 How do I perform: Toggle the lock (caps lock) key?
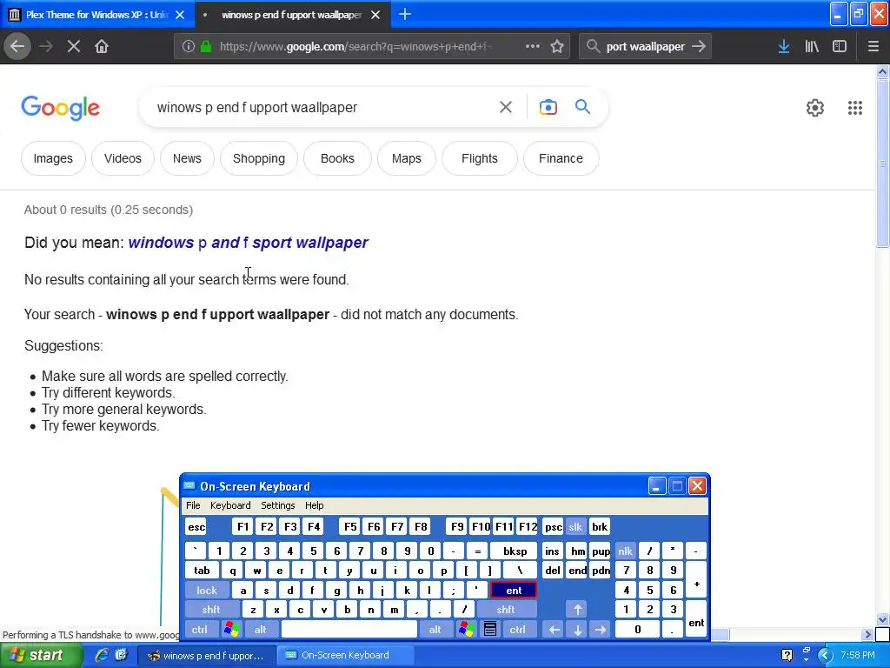point(207,591)
